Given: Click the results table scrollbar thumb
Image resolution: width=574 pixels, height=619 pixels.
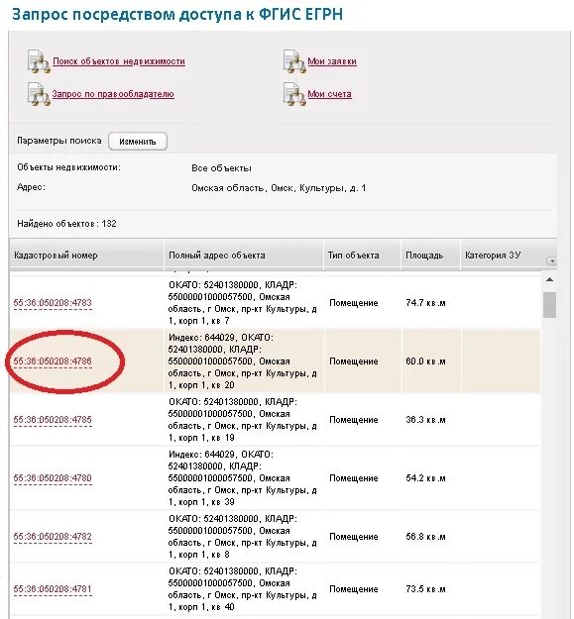Looking at the screenshot, I should [x=549, y=305].
